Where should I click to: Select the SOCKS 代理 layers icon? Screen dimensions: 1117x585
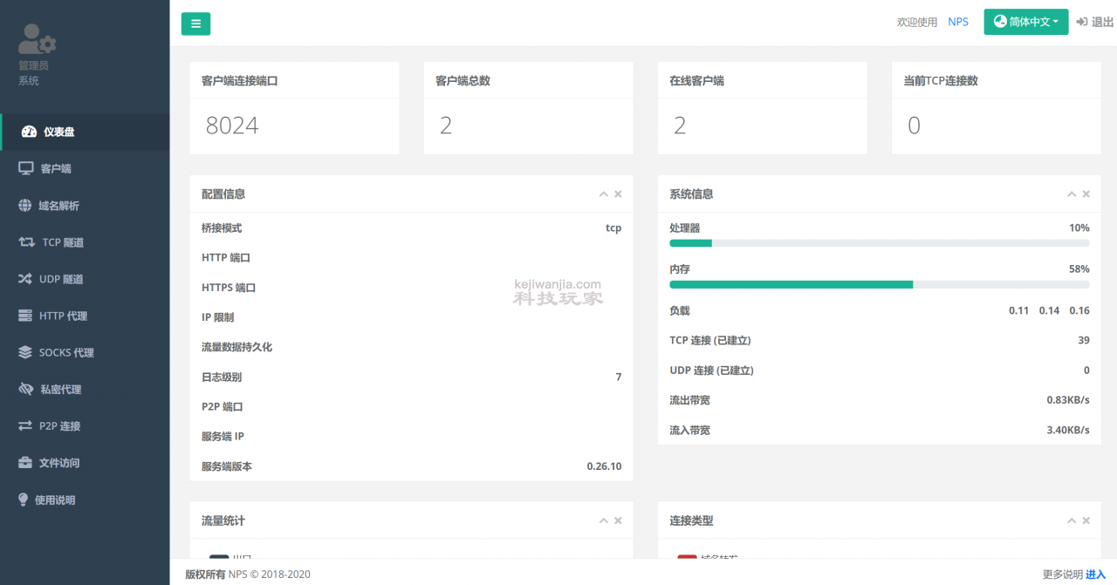(25, 352)
